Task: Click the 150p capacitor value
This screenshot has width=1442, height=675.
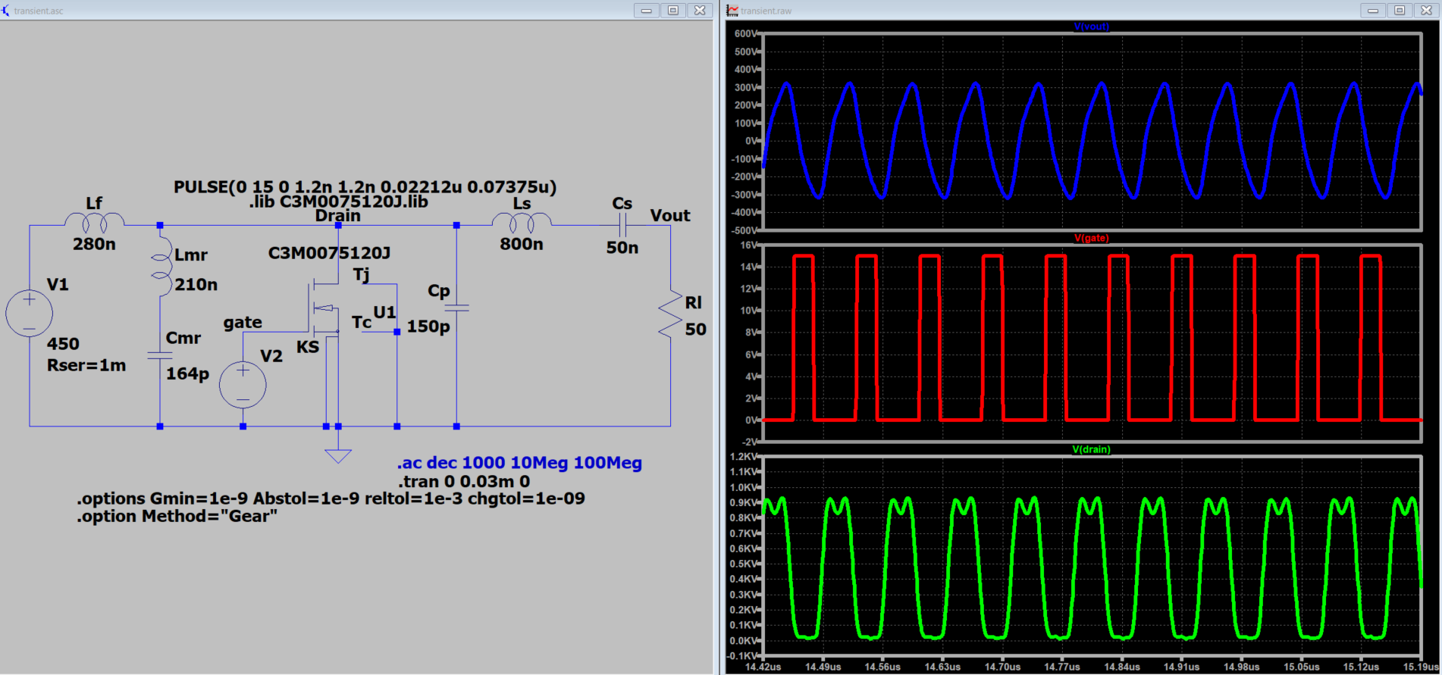Action: point(428,327)
